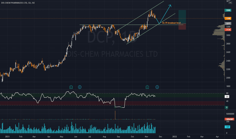The image size is (236, 139).
Task: Click the DIS-CHEM PHARMACIES LTD, 1D, JSE title
Action: click(18, 3)
